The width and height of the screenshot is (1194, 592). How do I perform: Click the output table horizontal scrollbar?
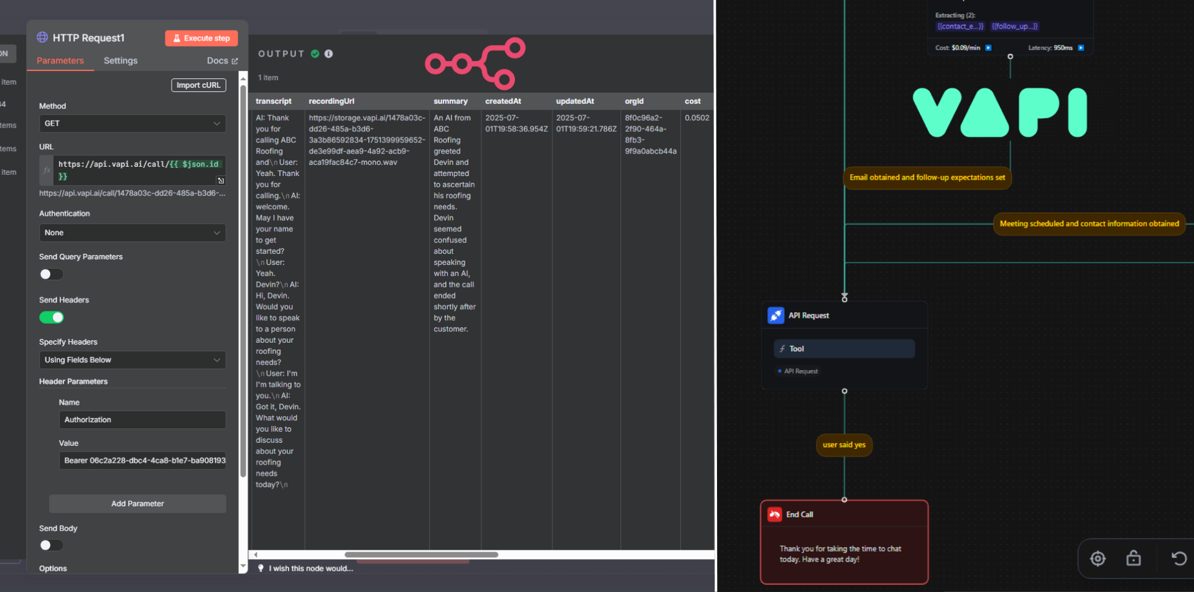click(x=421, y=555)
